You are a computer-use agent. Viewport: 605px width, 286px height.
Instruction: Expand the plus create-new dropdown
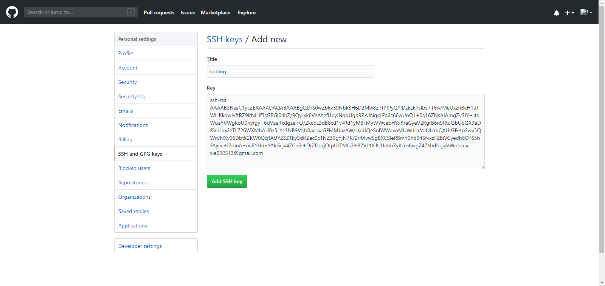569,13
